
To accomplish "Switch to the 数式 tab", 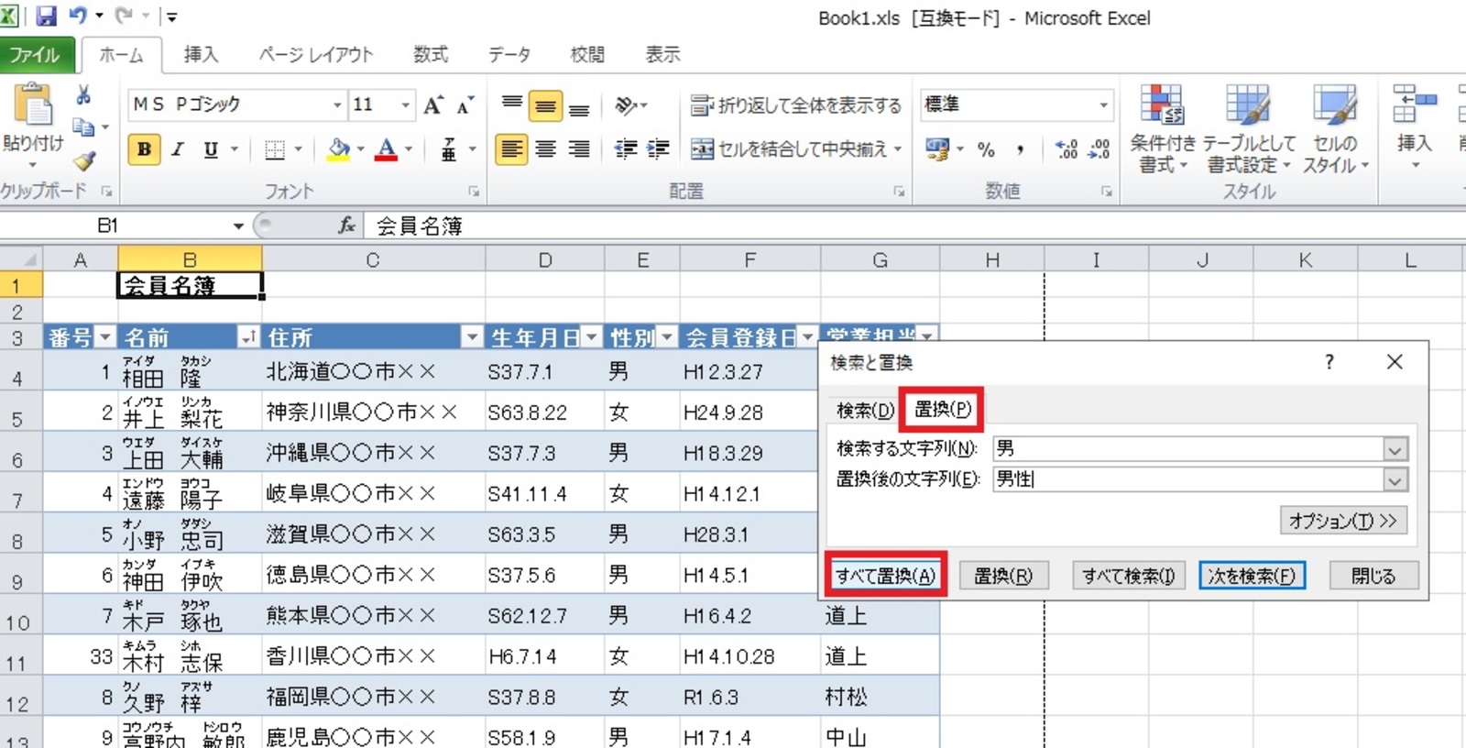I will (x=431, y=55).
